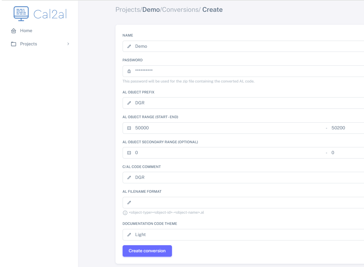
Task: Click the lock icon in Password field
Action: [129, 71]
